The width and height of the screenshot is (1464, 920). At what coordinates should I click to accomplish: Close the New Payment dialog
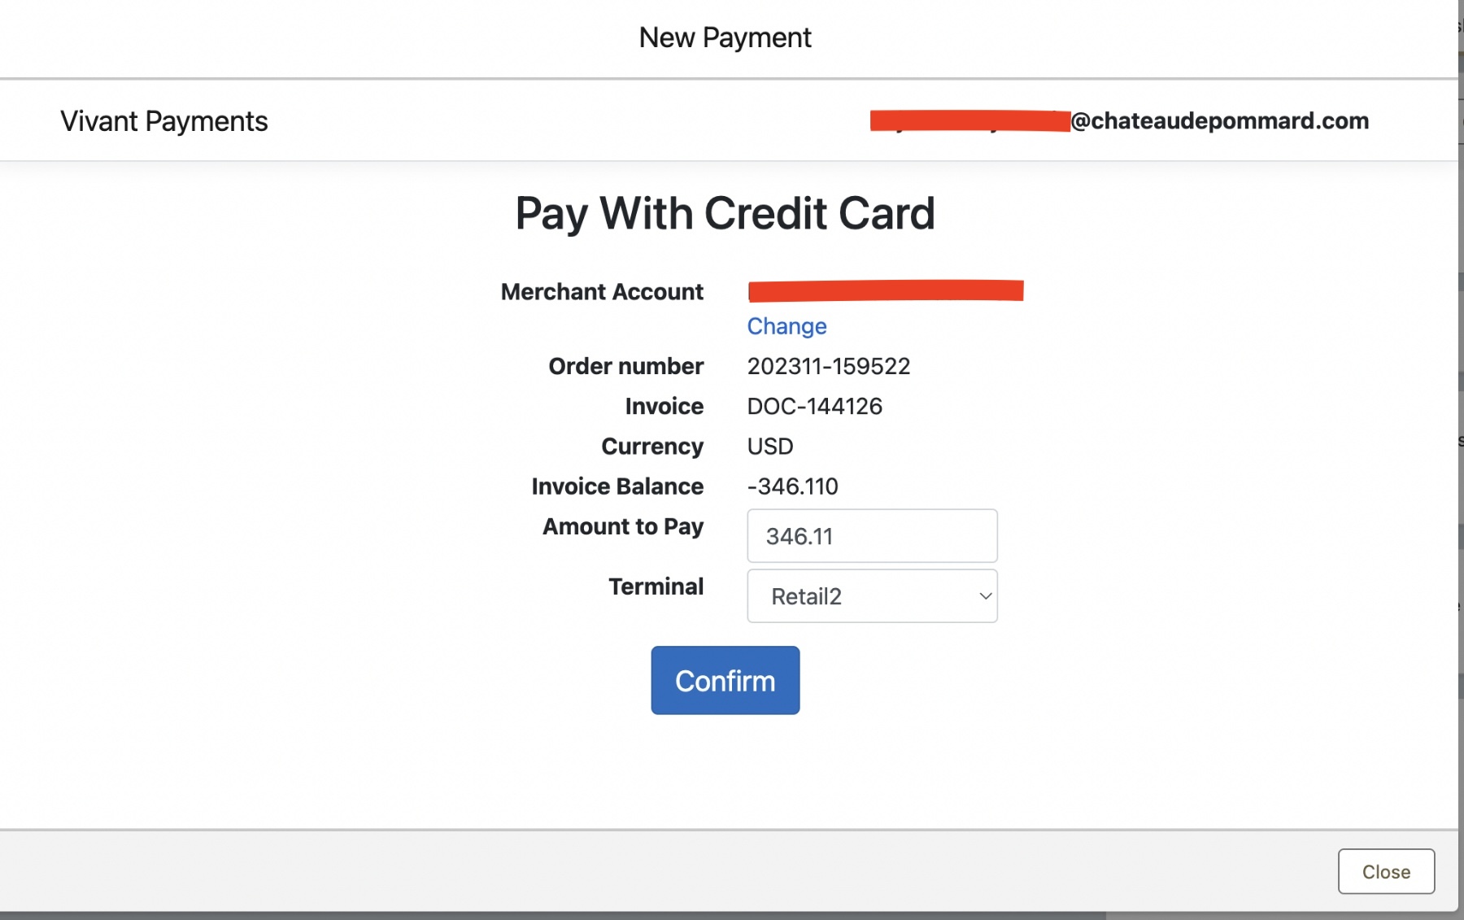(x=1386, y=871)
